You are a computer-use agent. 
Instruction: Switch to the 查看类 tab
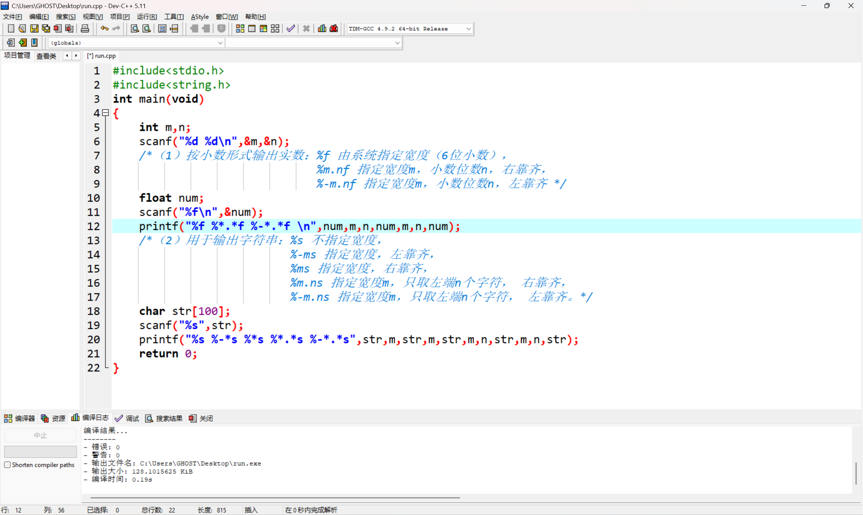46,56
